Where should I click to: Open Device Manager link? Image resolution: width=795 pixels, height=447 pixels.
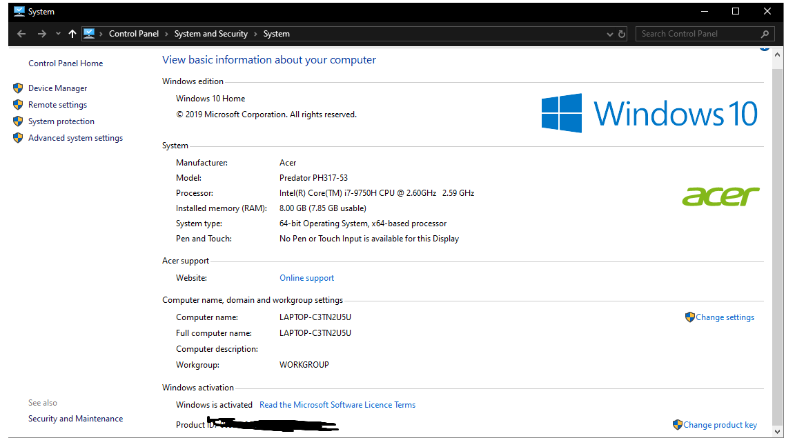click(x=57, y=88)
